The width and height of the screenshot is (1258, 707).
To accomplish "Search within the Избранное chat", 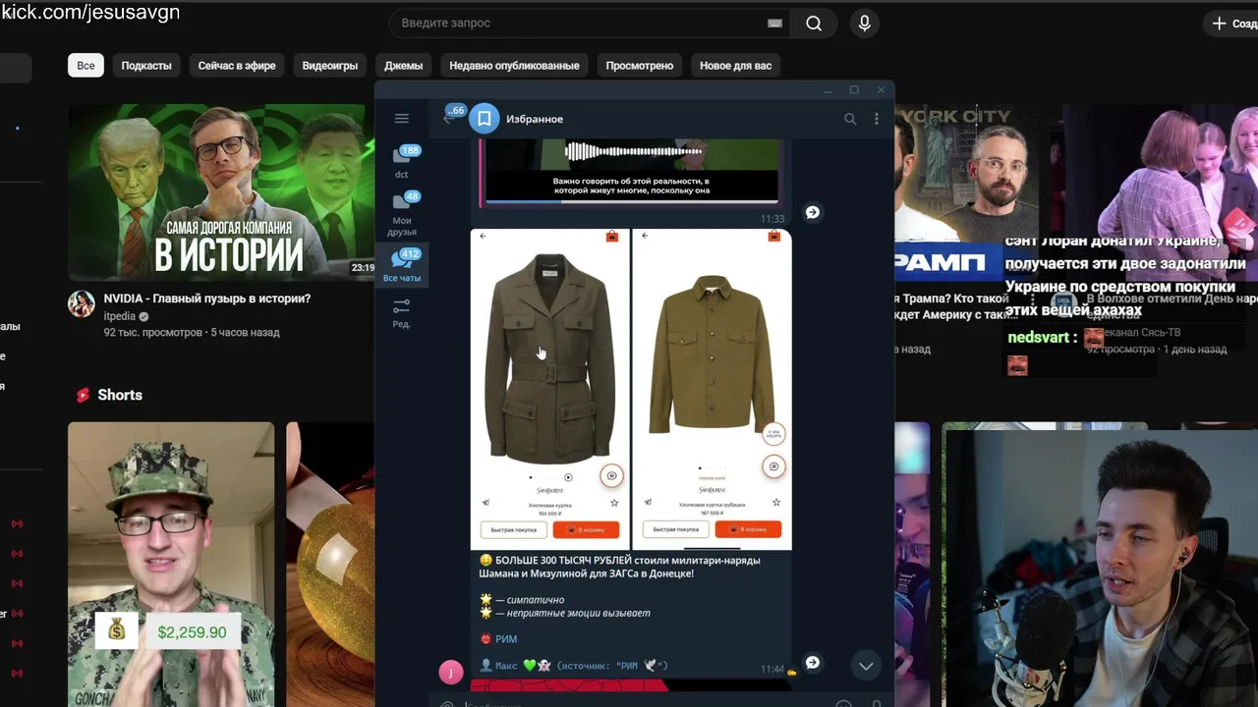I will (850, 119).
